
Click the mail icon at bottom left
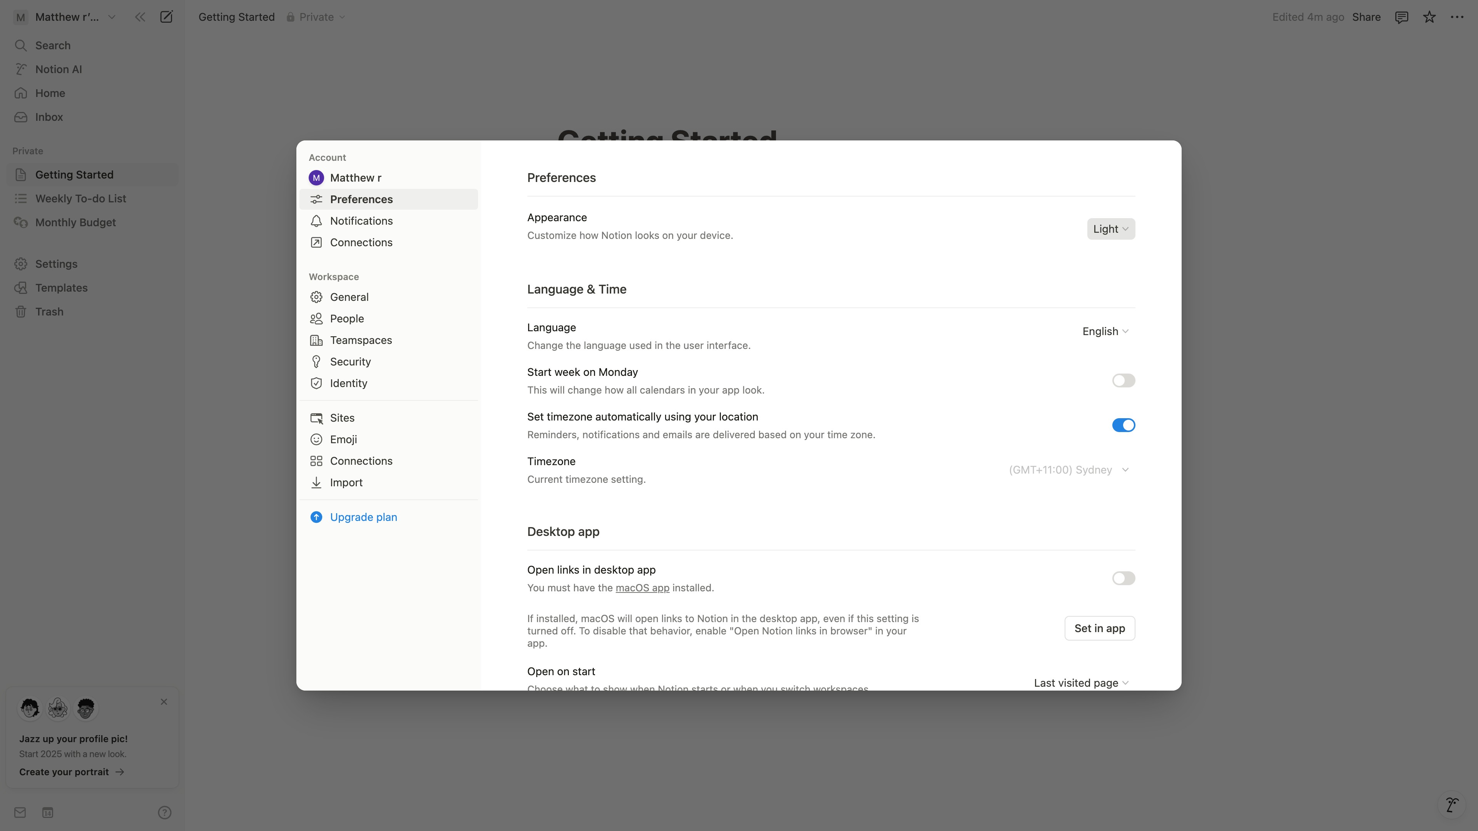click(20, 812)
